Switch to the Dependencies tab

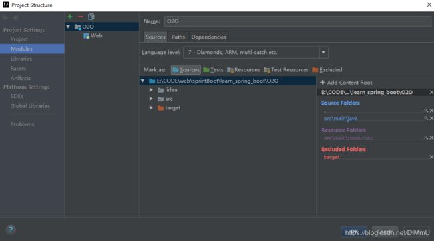point(209,37)
